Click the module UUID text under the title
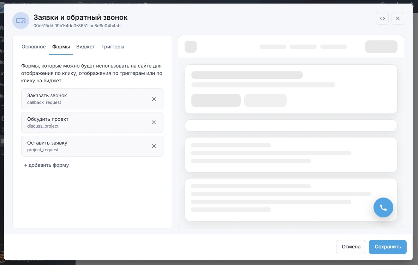Screen dimensions: 418x265 (77, 26)
